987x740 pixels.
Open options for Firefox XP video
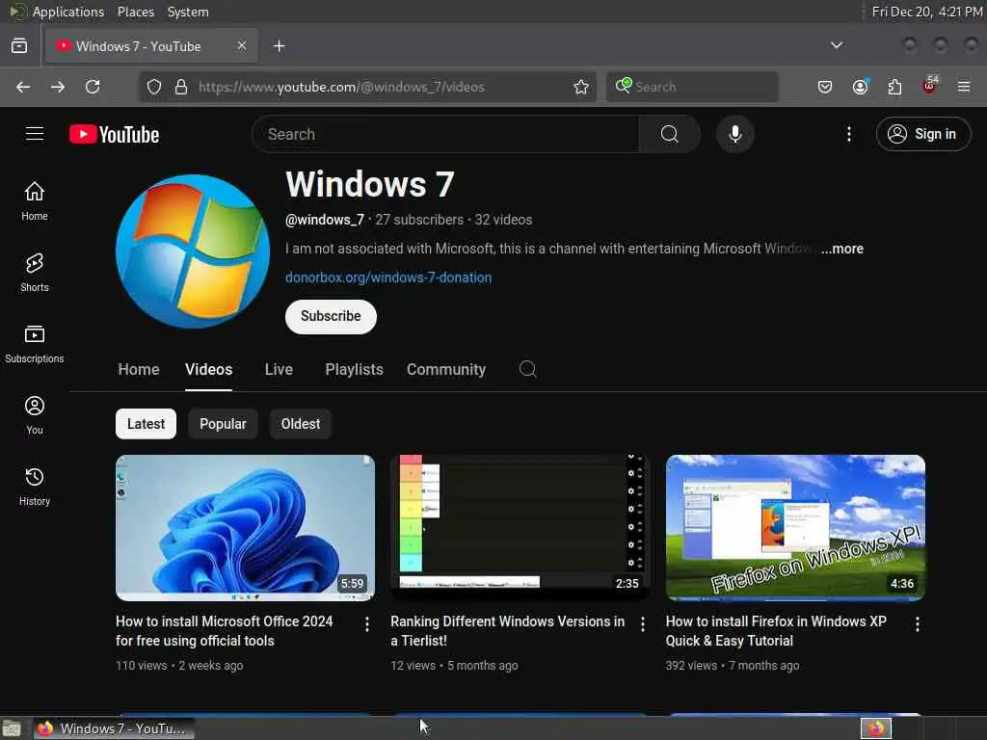918,624
